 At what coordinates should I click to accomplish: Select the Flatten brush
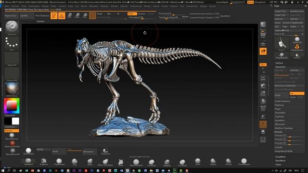[213, 162]
